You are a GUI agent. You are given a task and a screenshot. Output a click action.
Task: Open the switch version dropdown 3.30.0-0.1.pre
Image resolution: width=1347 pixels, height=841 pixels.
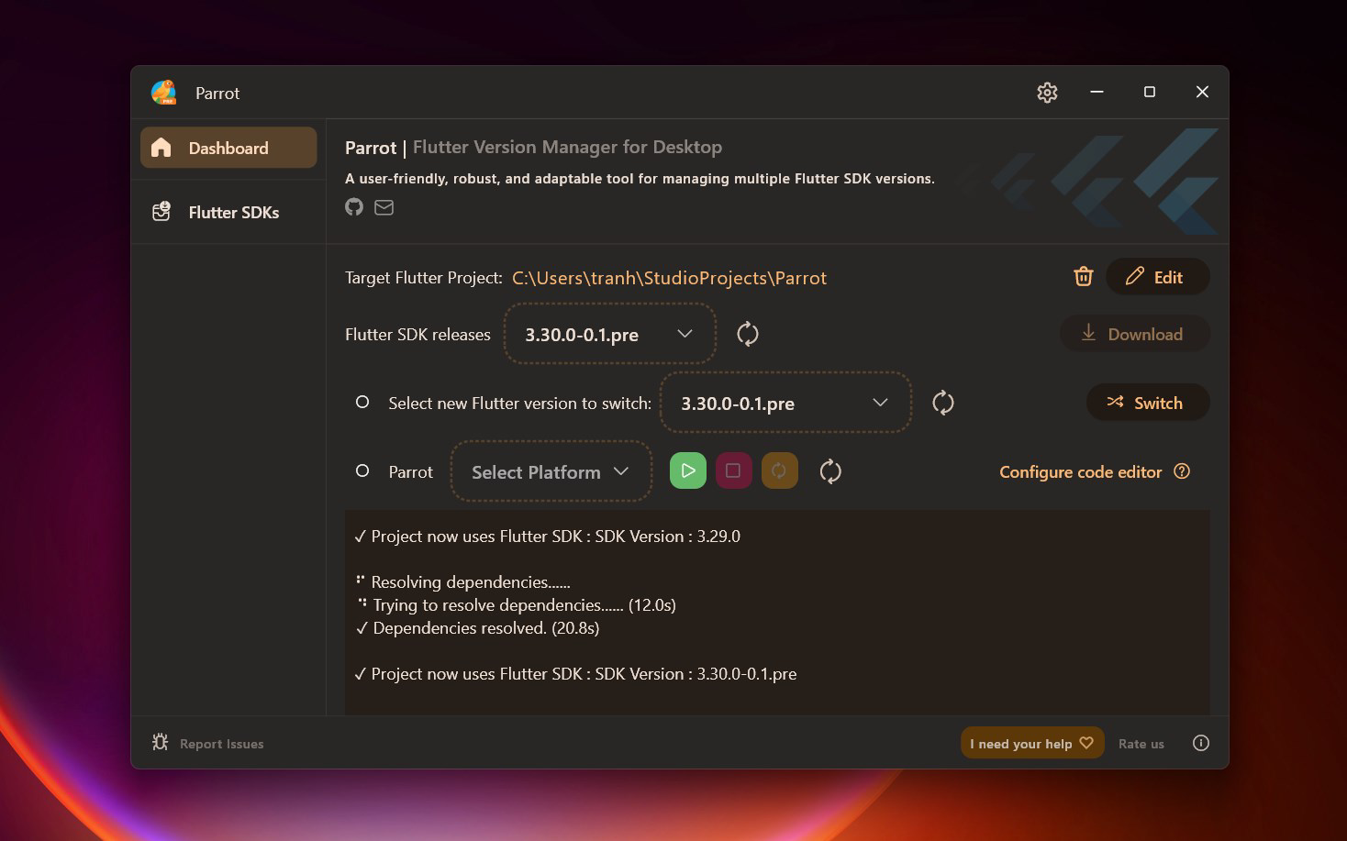click(785, 403)
